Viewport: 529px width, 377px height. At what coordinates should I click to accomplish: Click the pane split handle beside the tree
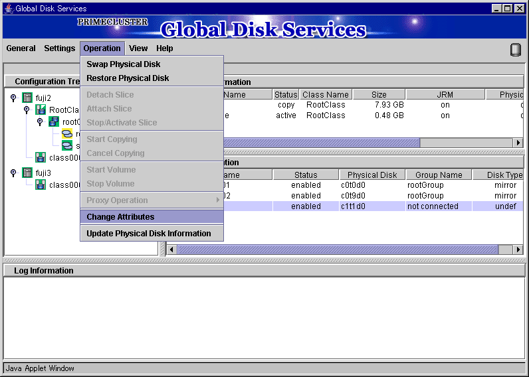tap(162, 250)
